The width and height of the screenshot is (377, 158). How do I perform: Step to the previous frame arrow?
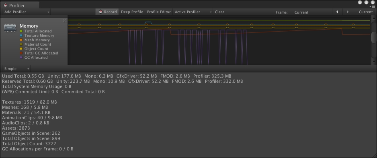coord(337,12)
